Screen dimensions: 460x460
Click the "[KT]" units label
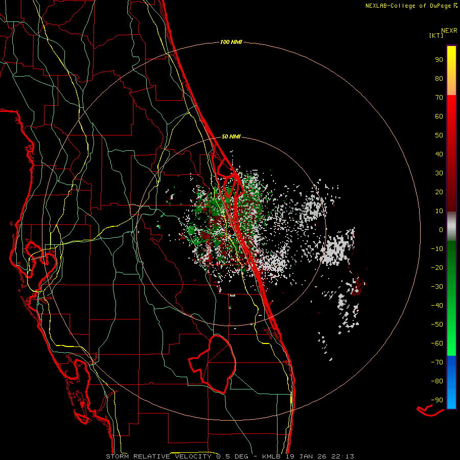436,35
